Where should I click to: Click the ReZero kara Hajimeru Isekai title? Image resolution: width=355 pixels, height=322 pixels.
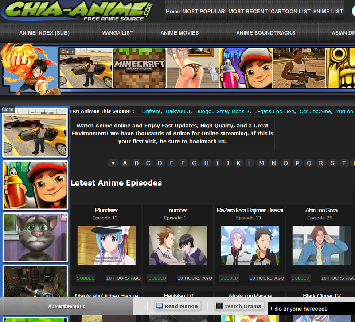point(250,210)
